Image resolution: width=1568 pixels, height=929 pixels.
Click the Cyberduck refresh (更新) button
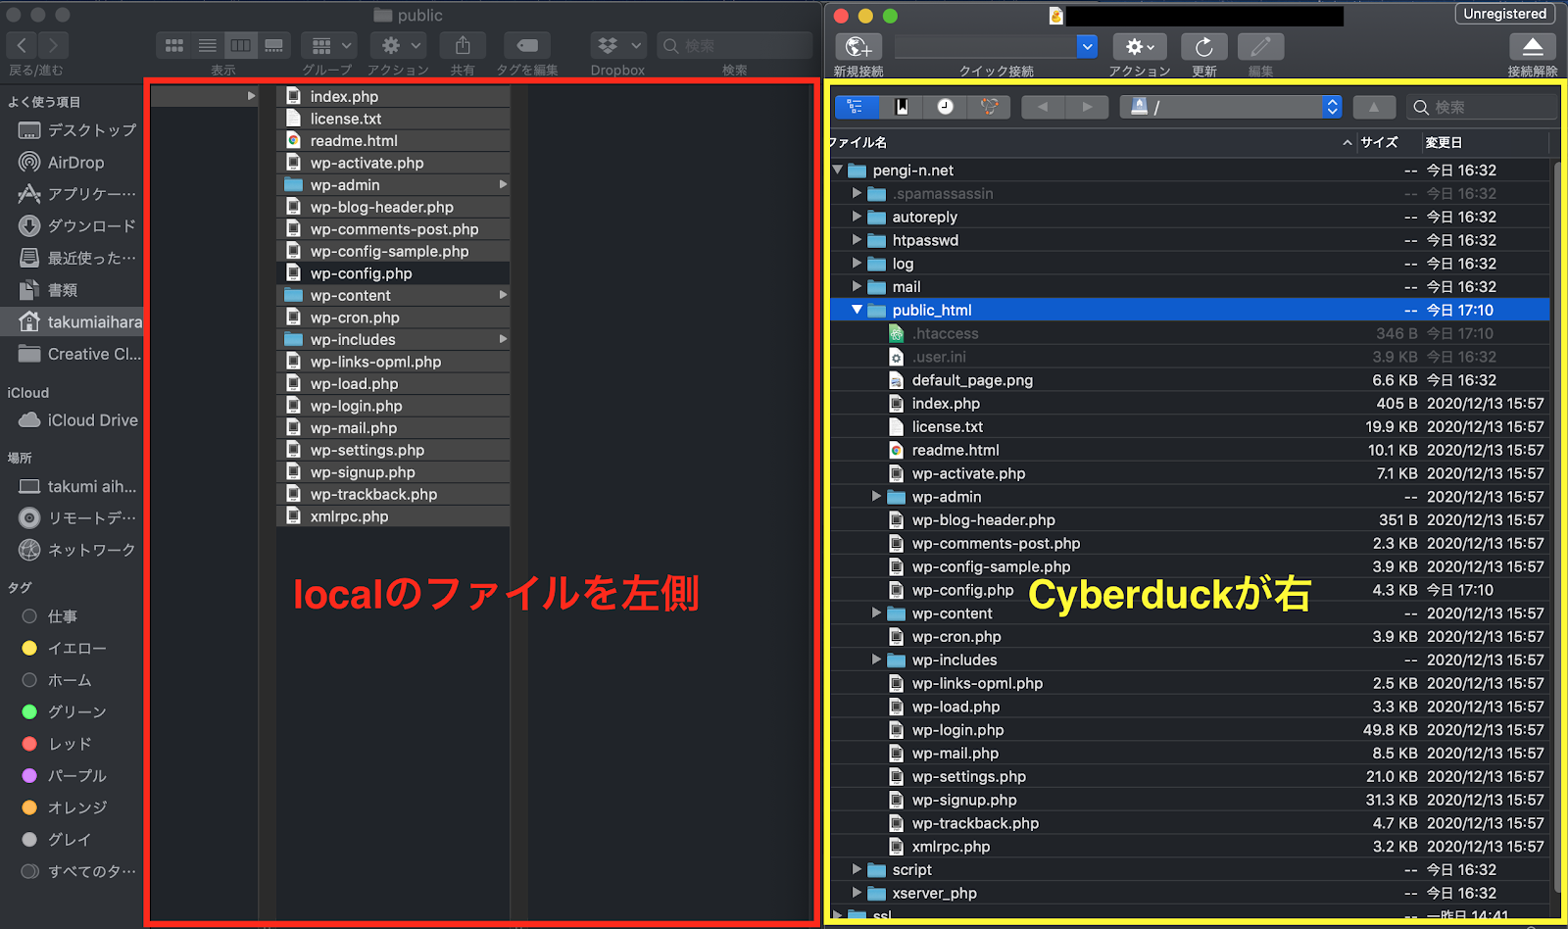1204,47
